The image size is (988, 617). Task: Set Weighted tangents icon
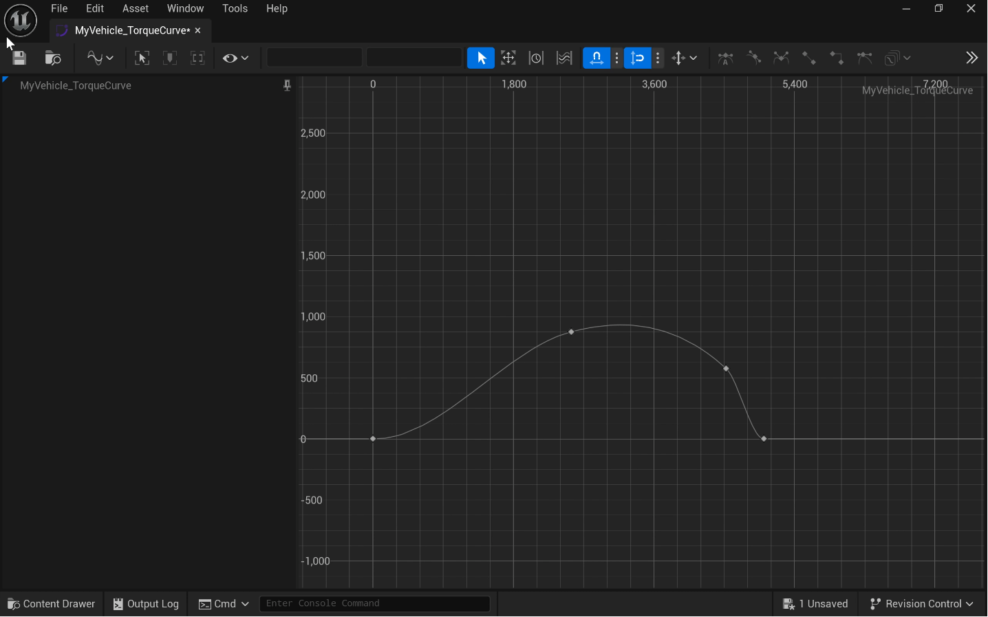coord(865,58)
